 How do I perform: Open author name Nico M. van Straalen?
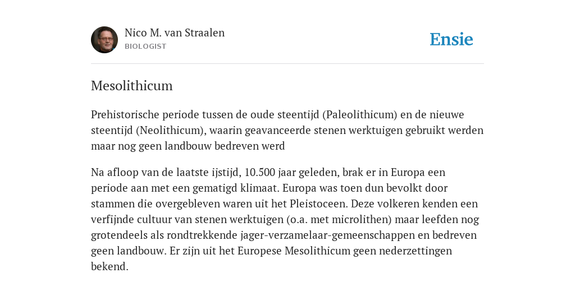point(175,33)
